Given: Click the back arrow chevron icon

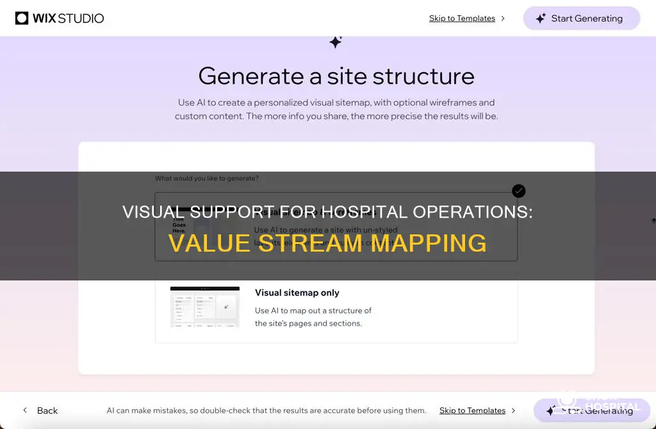Looking at the screenshot, I should pos(25,410).
